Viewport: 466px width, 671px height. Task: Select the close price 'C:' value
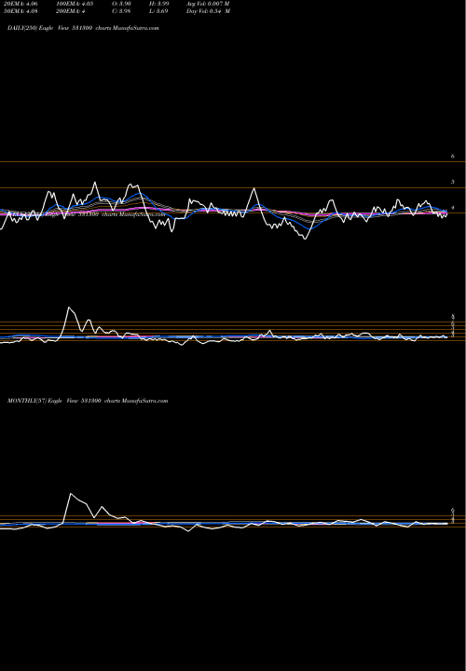[121, 11]
